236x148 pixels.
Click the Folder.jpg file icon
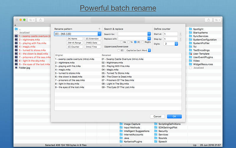click(16, 67)
